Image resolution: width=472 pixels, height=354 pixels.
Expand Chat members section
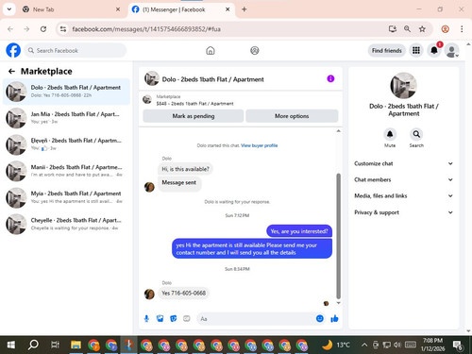[x=404, y=179]
